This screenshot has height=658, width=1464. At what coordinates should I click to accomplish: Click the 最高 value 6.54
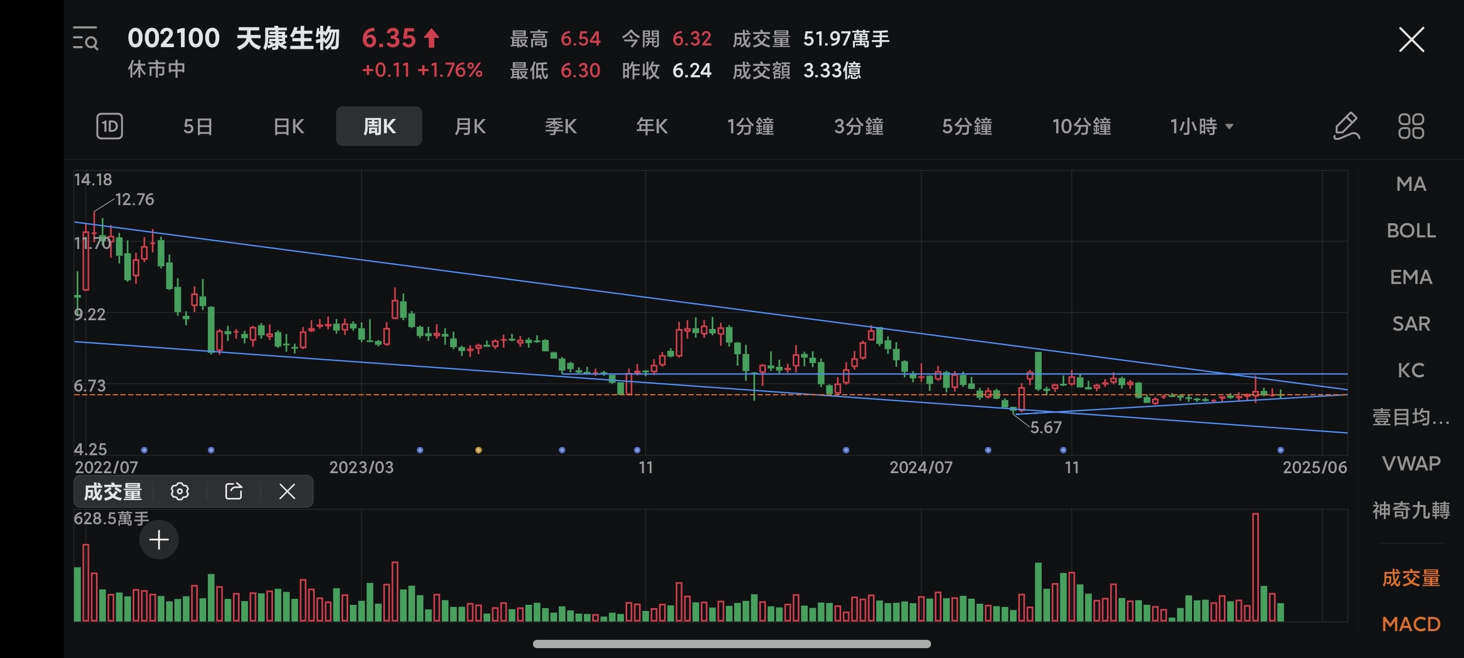click(x=580, y=38)
